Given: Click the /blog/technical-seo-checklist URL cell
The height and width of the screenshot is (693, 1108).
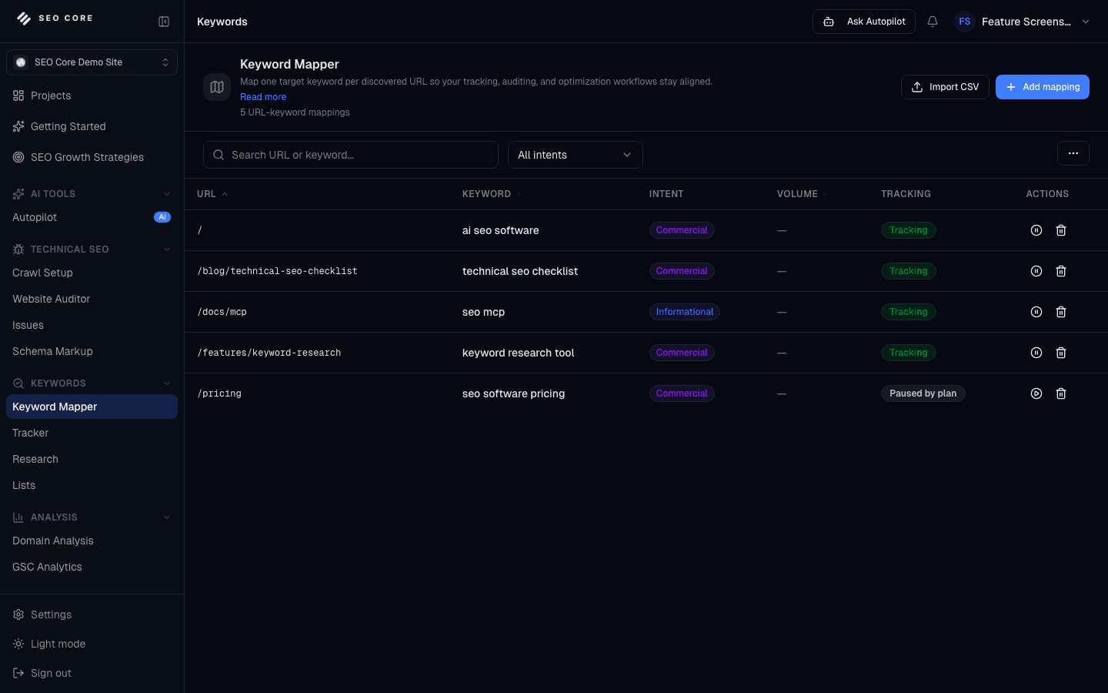Looking at the screenshot, I should coord(278,271).
